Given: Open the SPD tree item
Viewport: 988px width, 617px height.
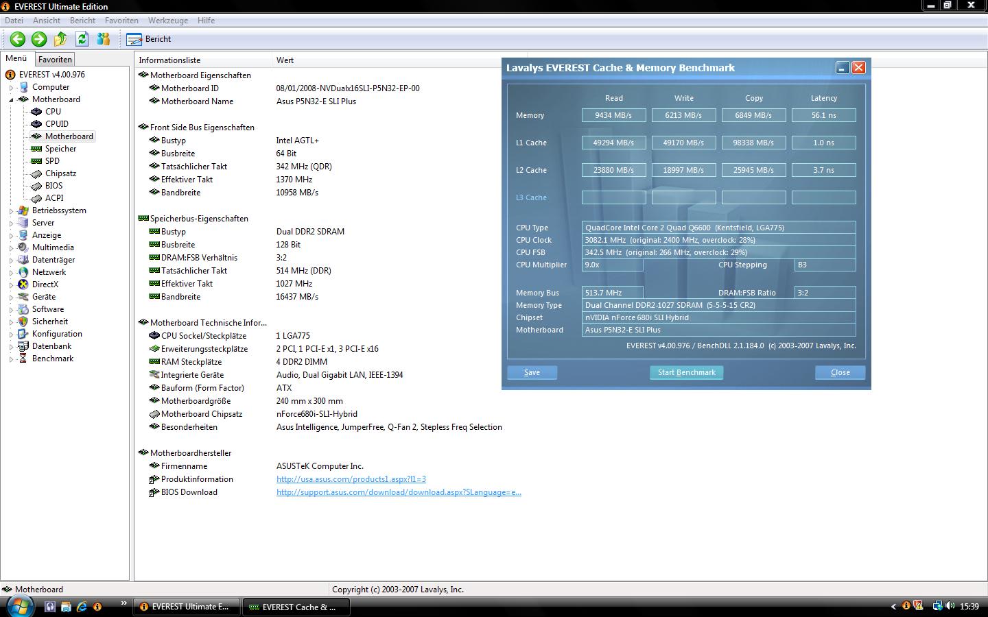Looking at the screenshot, I should (x=52, y=161).
